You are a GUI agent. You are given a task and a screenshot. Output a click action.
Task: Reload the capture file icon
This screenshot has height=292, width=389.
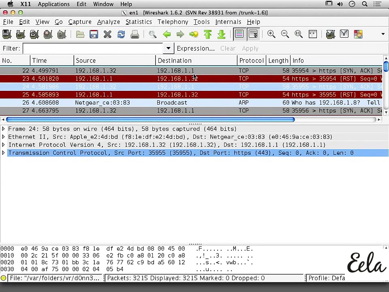pyautogui.click(x=121, y=34)
